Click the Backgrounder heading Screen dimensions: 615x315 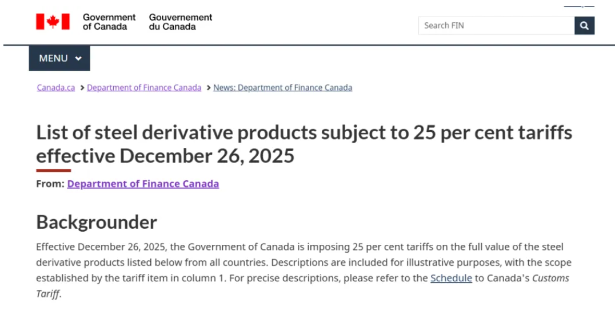(x=97, y=222)
